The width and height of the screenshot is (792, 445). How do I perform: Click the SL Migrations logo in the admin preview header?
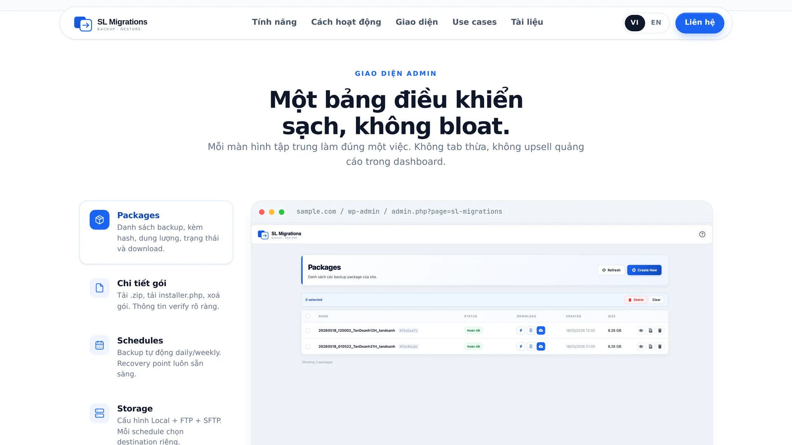coord(279,234)
